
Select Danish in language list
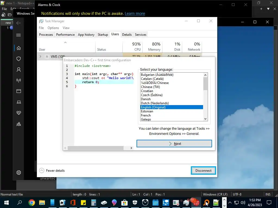tap(172, 99)
